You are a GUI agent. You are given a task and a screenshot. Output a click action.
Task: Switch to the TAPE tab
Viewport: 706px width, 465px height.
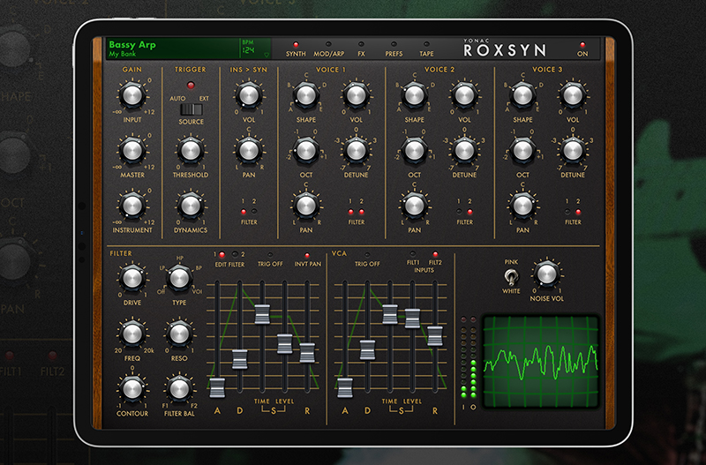(x=426, y=49)
